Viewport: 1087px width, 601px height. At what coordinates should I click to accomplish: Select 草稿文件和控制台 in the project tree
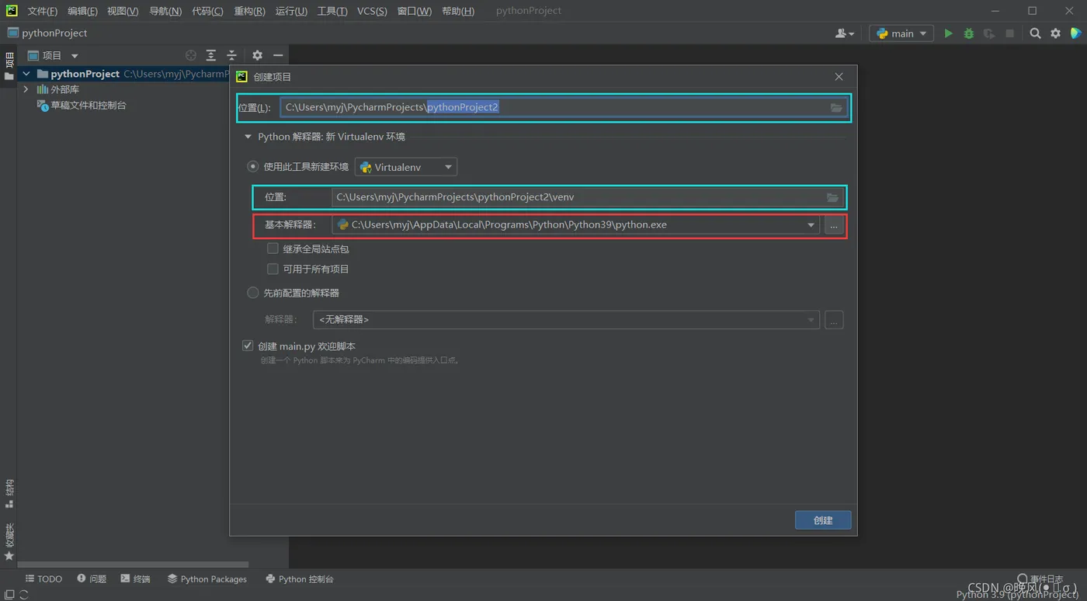tap(88, 105)
